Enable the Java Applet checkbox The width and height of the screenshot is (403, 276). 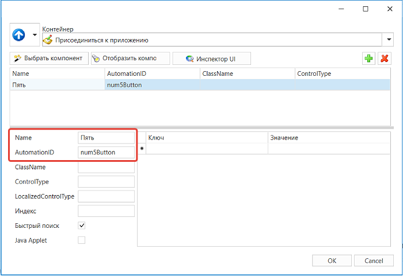coord(82,240)
